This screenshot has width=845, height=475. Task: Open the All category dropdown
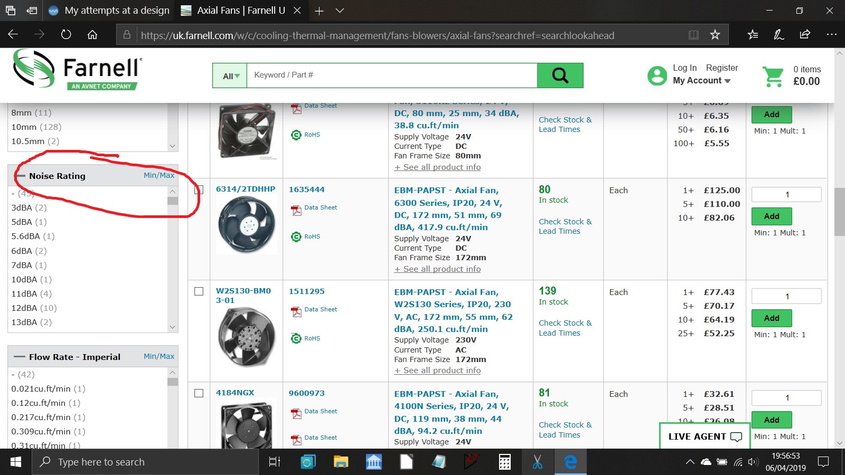230,76
